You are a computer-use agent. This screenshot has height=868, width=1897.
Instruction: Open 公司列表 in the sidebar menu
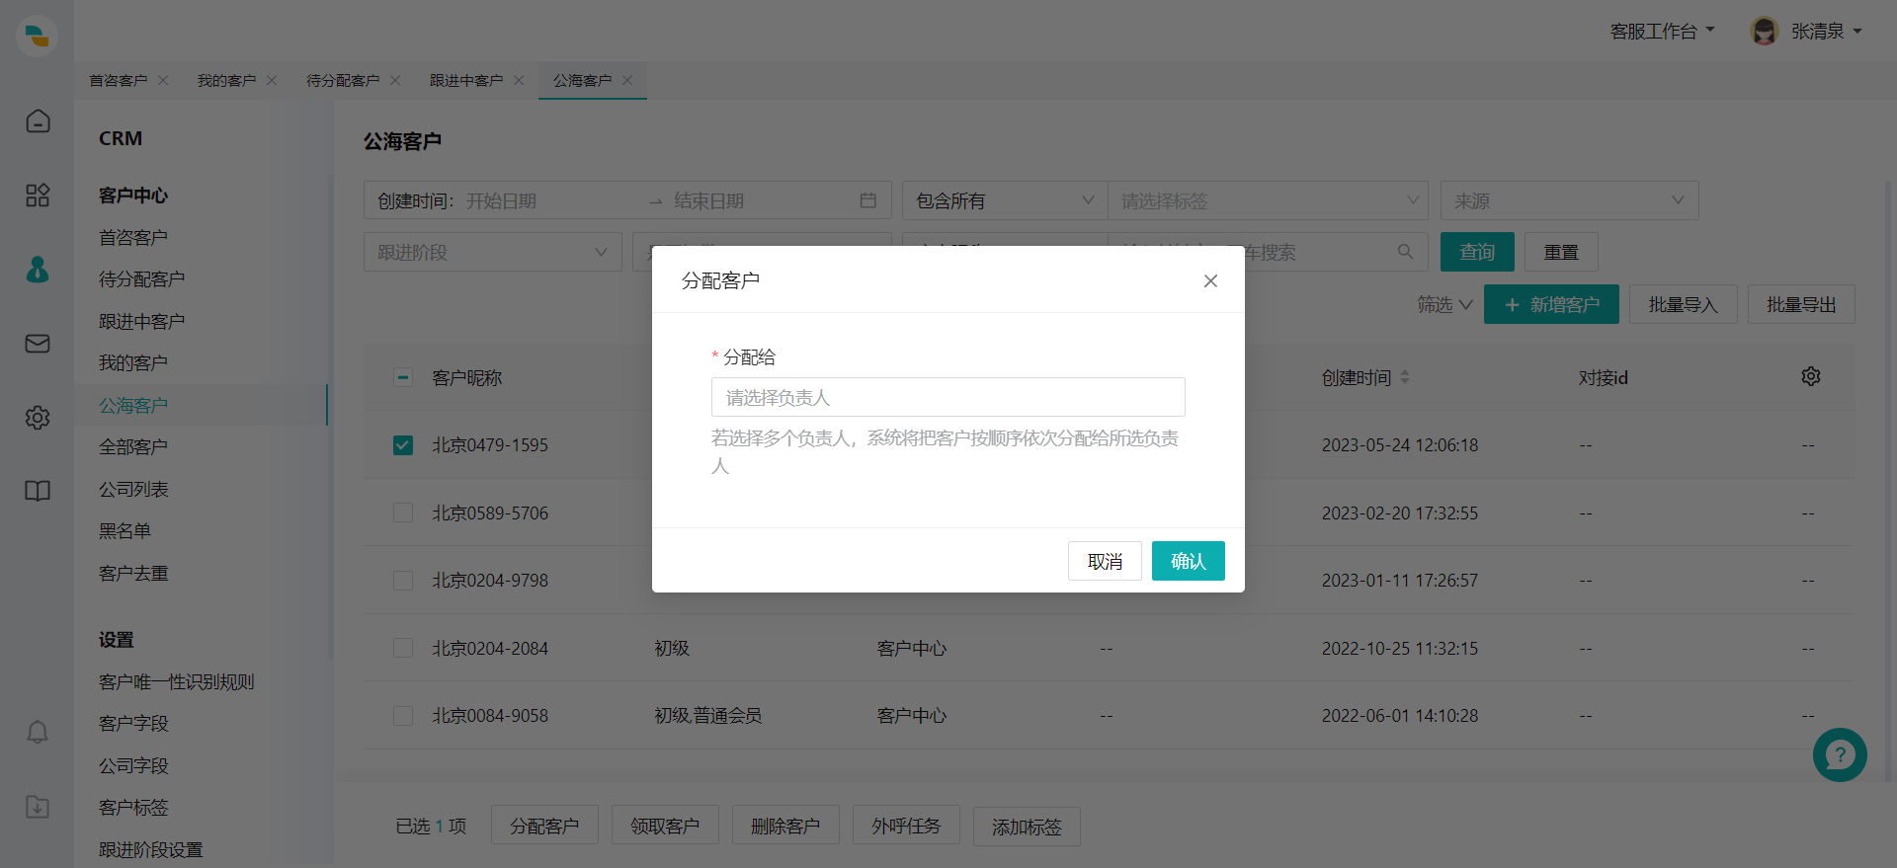click(x=133, y=489)
